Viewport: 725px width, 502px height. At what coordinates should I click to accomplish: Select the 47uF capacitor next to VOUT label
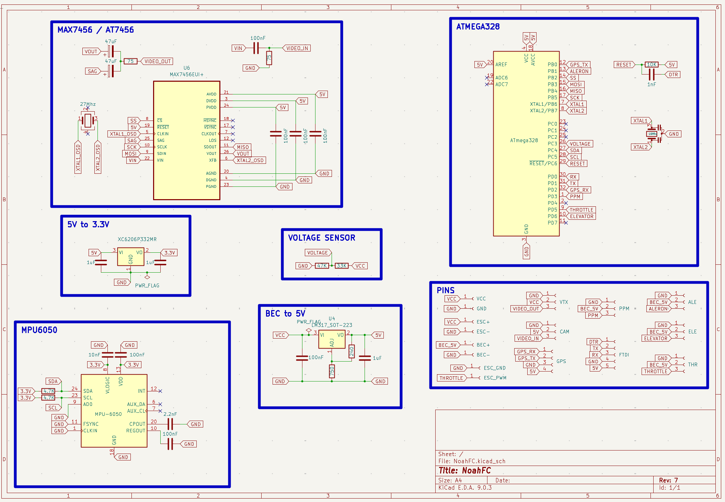pos(111,52)
